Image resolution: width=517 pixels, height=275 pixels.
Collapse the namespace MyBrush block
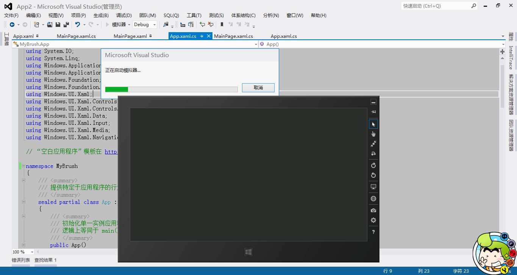click(x=23, y=166)
